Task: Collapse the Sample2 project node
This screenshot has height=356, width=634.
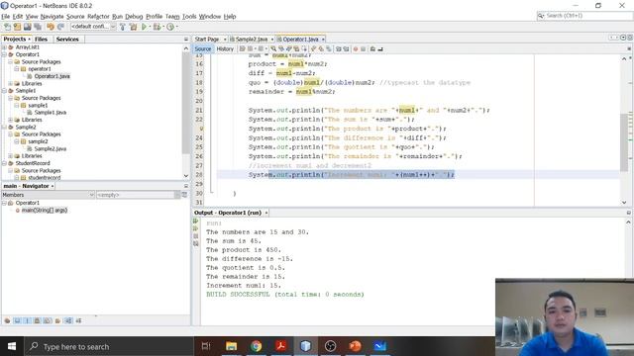Action: click(x=4, y=128)
